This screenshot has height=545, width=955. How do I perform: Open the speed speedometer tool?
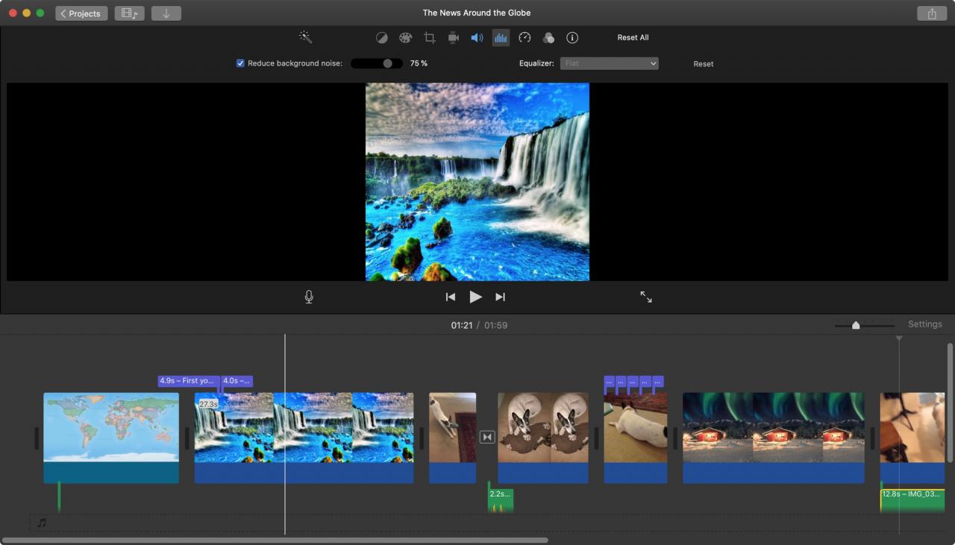pyautogui.click(x=525, y=38)
